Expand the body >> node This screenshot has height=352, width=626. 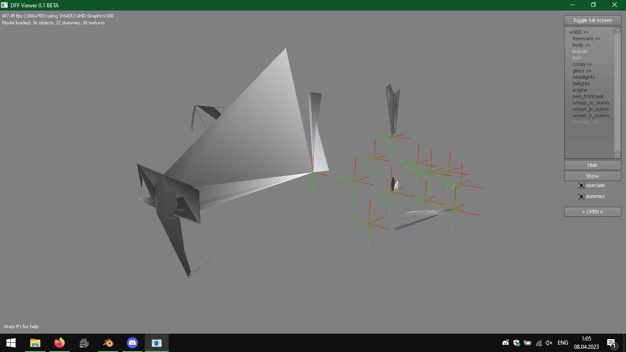(x=581, y=45)
